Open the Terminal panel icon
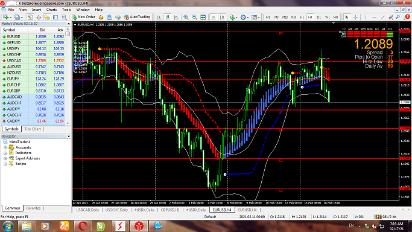This screenshot has height=232, width=412. point(55,17)
